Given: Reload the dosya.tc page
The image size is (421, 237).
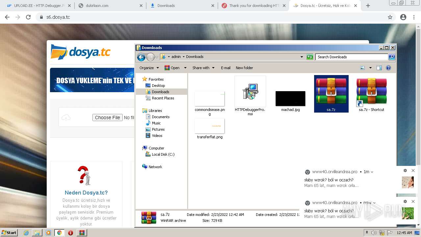Looking at the screenshot, I should click(x=28, y=17).
